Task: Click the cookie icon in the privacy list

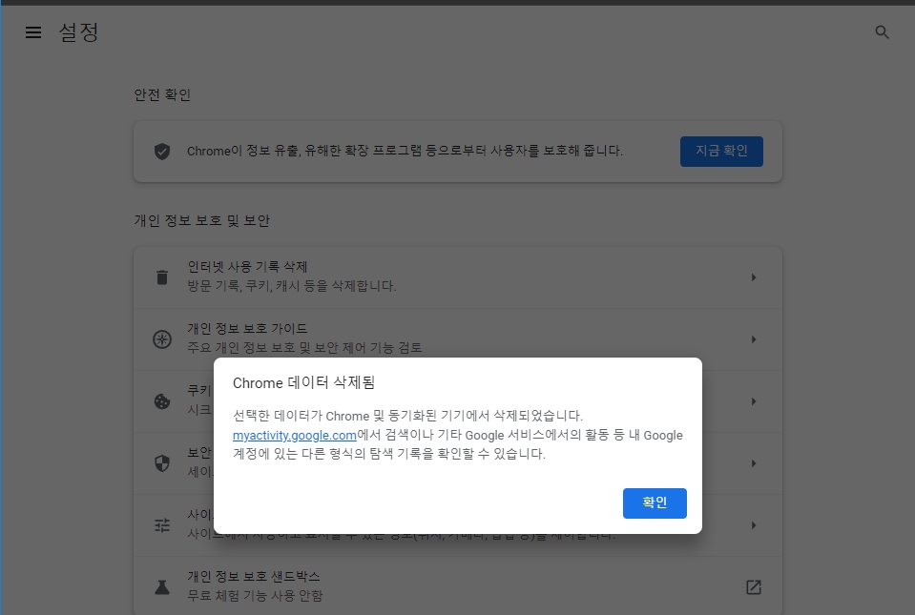Action: 162,401
